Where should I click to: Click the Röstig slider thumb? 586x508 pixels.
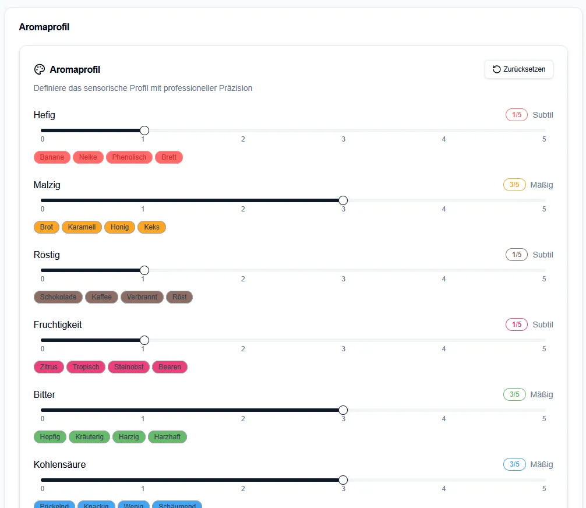pos(144,270)
